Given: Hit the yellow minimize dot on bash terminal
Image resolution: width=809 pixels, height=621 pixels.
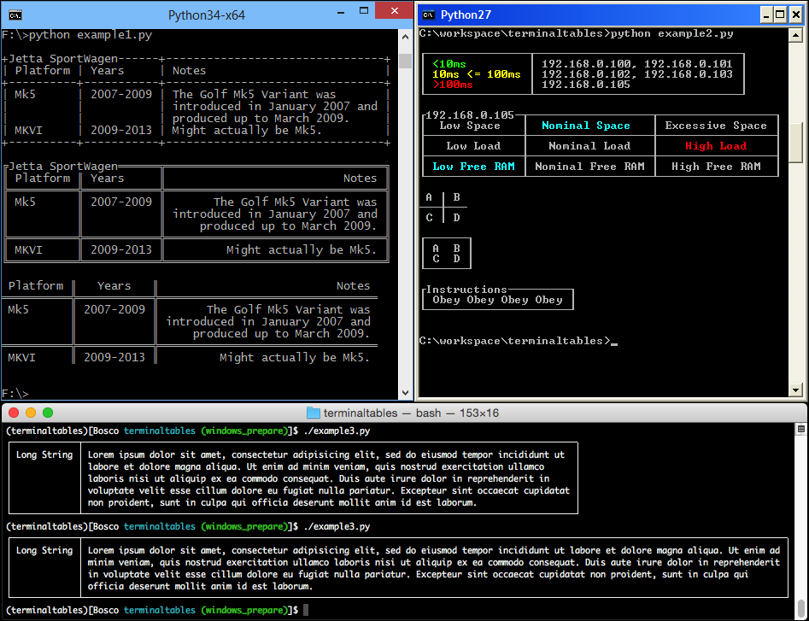Looking at the screenshot, I should tap(31, 413).
